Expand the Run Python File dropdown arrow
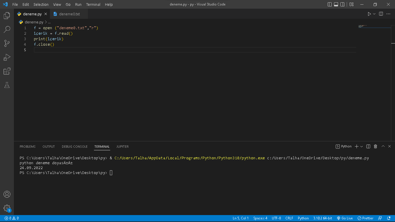 pyautogui.click(x=374, y=14)
